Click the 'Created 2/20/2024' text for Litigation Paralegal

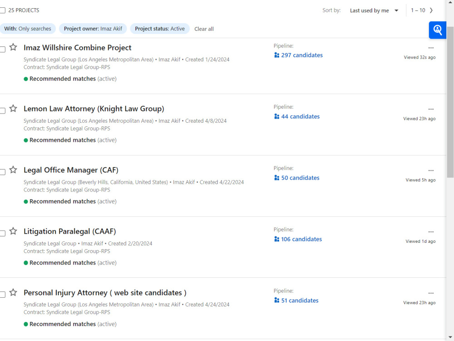[130, 244]
